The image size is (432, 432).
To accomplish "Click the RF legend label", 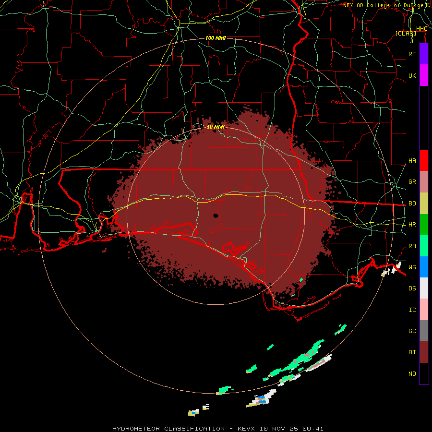I will tap(412, 54).
